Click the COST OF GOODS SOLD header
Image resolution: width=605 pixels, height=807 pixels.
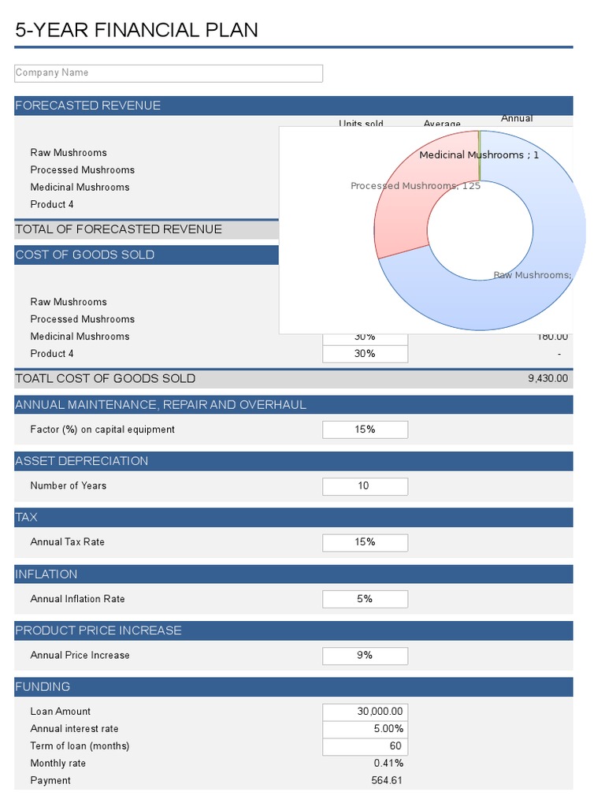tap(147, 255)
